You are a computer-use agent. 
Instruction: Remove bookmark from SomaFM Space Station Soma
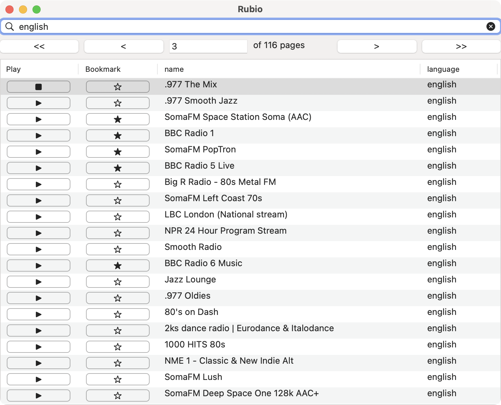tap(118, 119)
